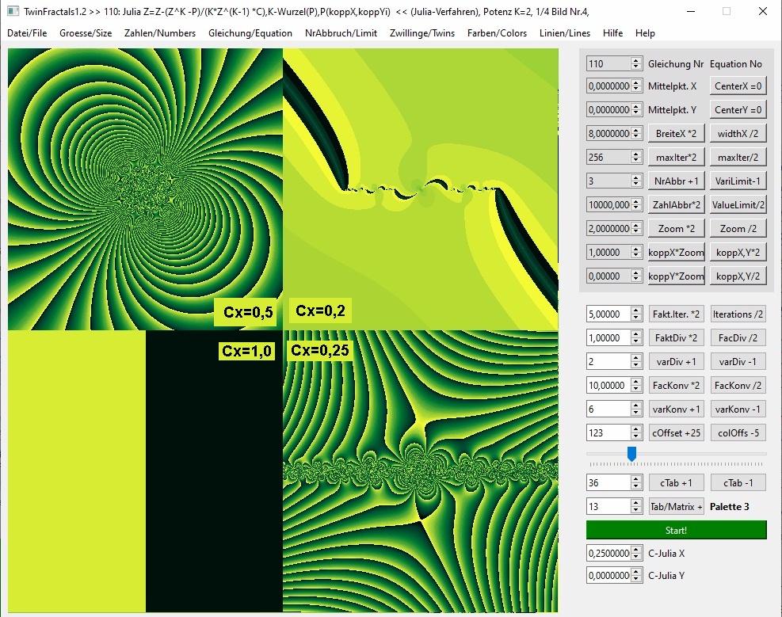
Task: Open the Groesse/Size menu
Action: point(86,33)
